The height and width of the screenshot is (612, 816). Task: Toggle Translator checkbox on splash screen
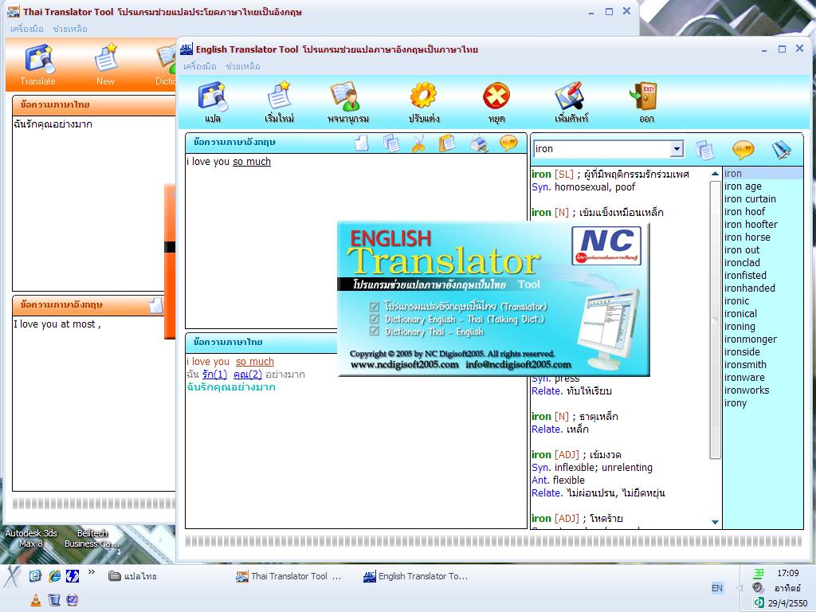tap(374, 306)
